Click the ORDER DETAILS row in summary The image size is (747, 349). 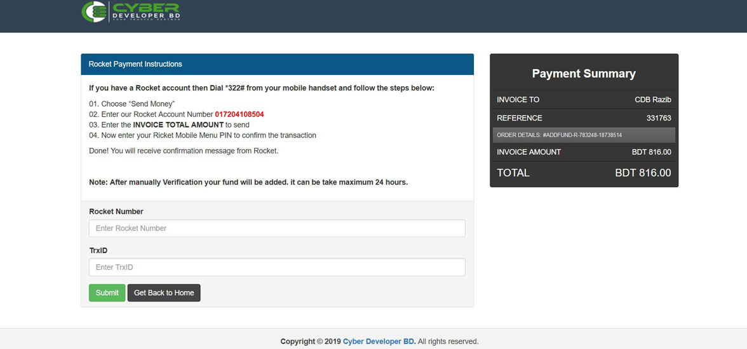[x=583, y=135]
